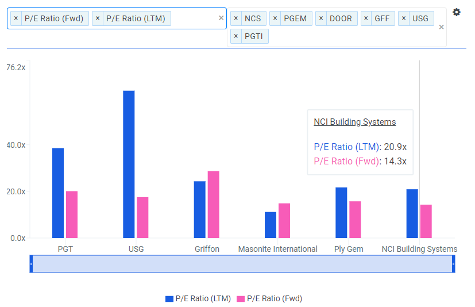The width and height of the screenshot is (475, 307).
Task: Click the GFF ticker label
Action: (382, 18)
